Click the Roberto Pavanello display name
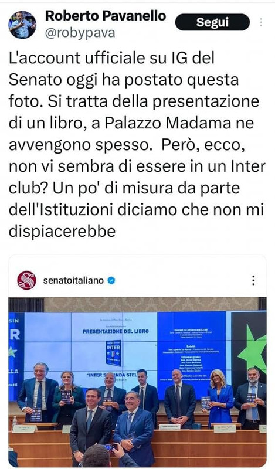Image resolution: width=275 pixels, height=469 pixels. tap(106, 16)
